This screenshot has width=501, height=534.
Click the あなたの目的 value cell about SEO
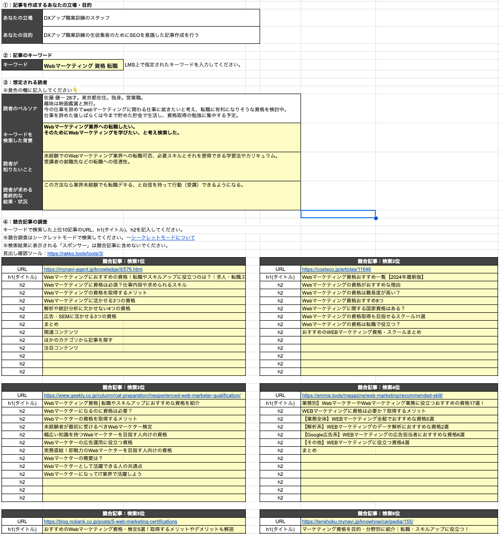pos(150,35)
